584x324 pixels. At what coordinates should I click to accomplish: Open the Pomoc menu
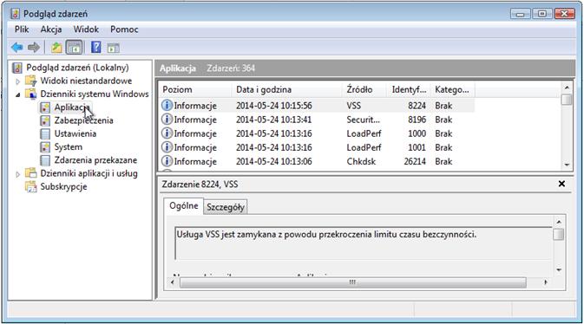click(124, 29)
